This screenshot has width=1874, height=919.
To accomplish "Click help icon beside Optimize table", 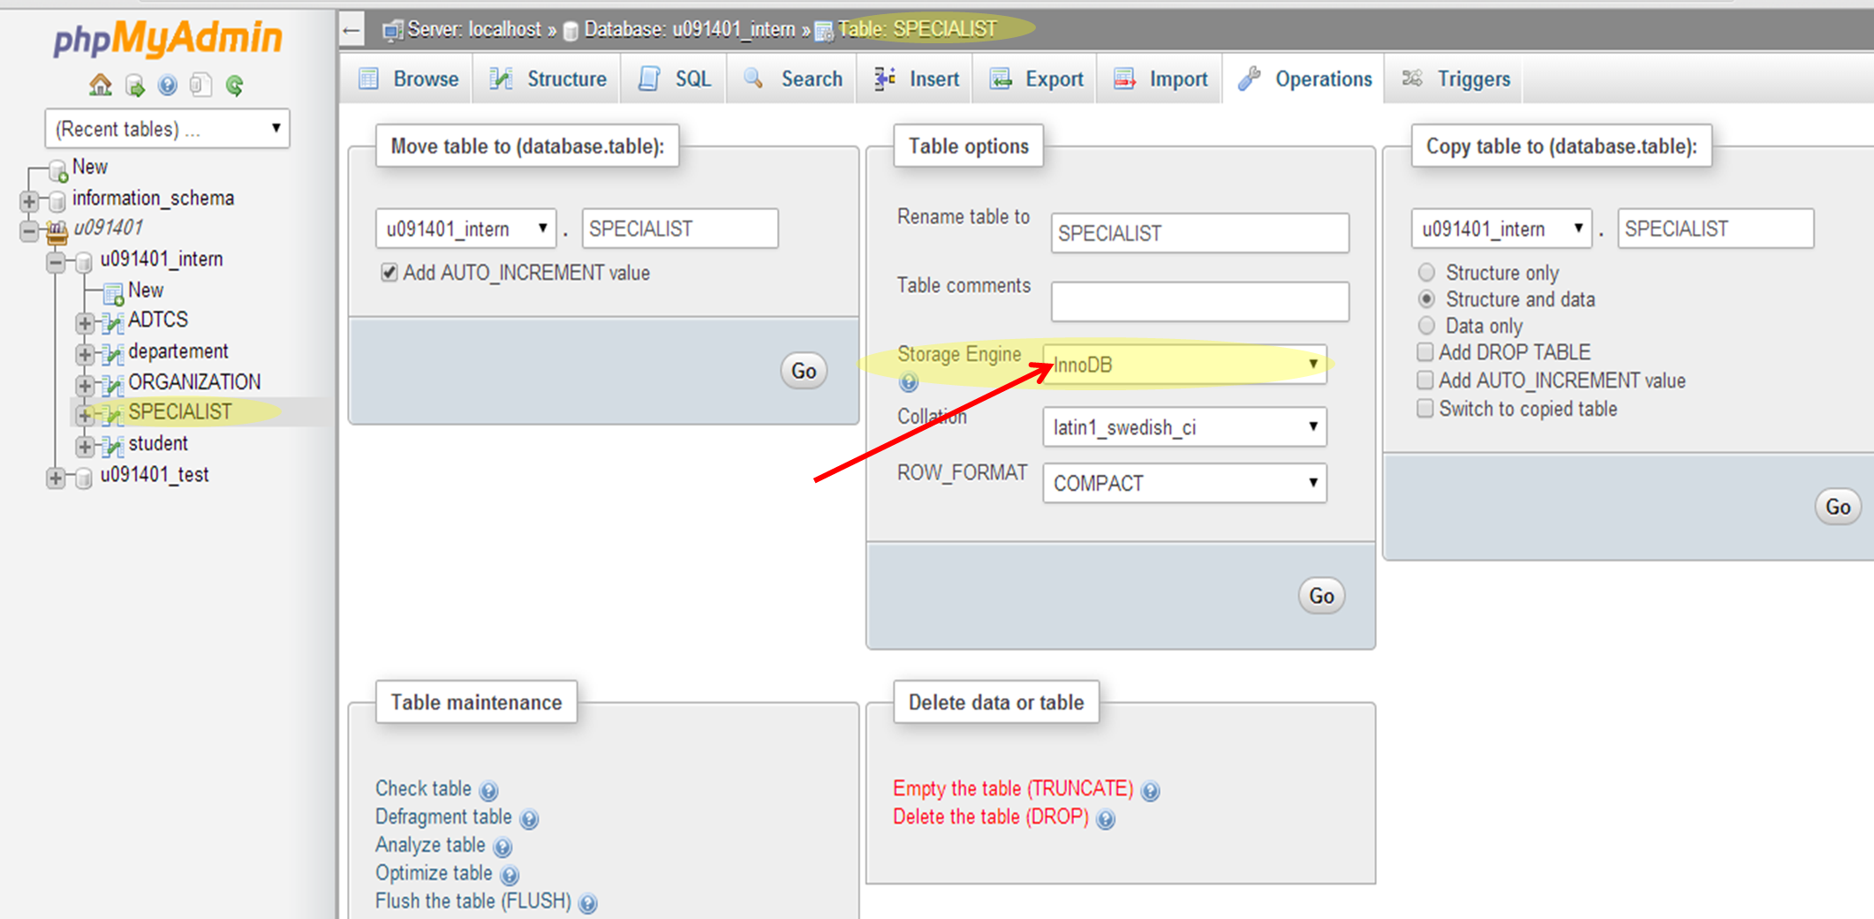I will [510, 876].
